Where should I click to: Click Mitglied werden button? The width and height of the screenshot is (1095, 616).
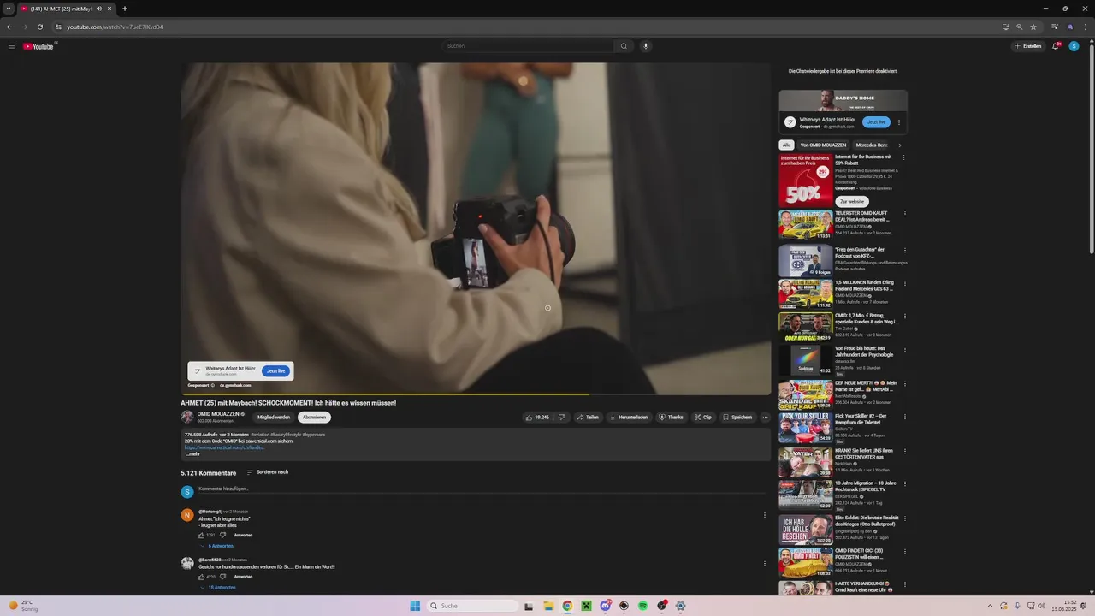point(274,418)
